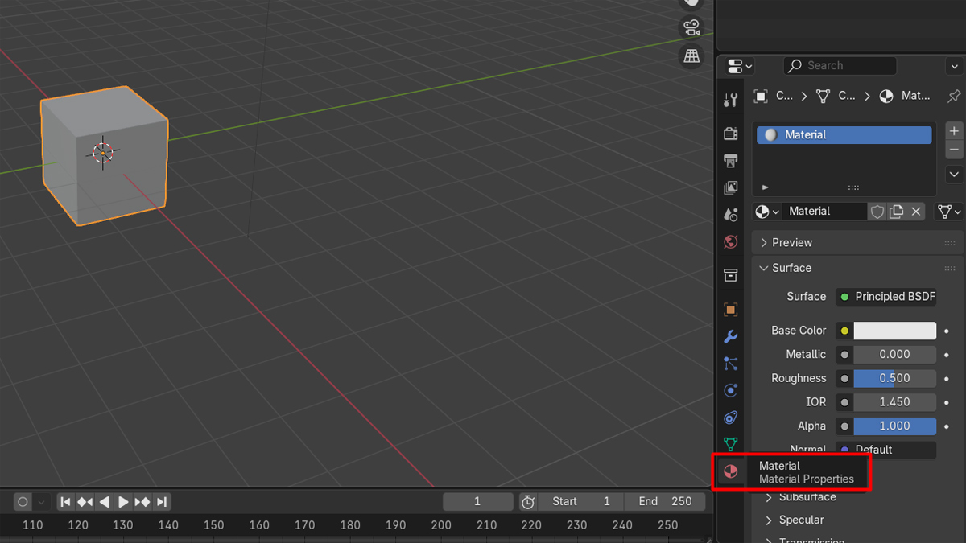Jump to the next keyframe

(142, 502)
